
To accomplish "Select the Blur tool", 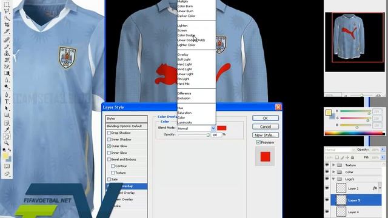I will click(7, 80).
